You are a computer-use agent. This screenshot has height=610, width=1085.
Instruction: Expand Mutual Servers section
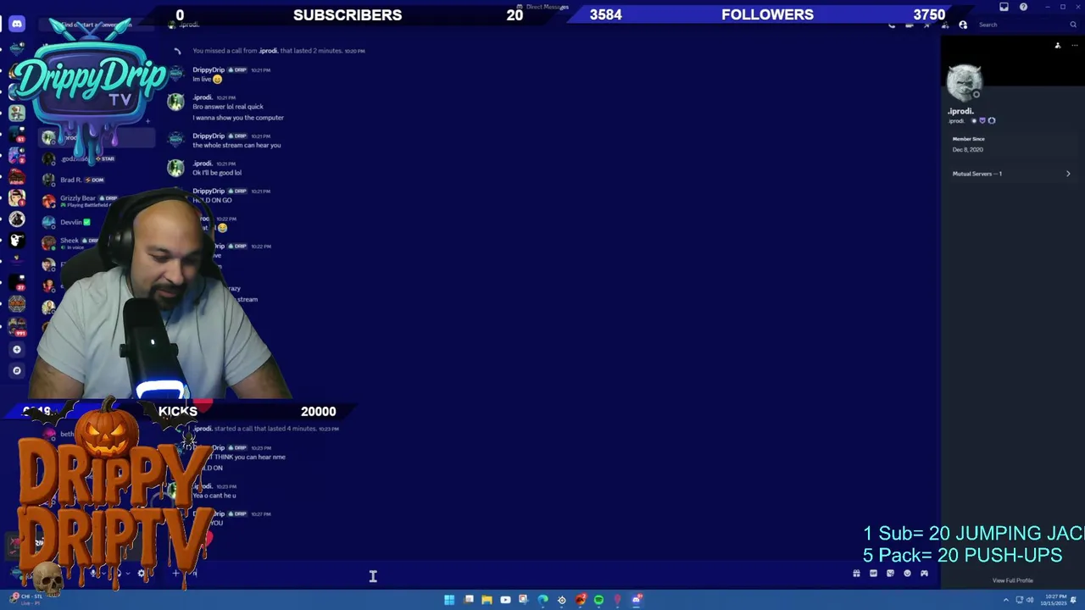click(1010, 174)
